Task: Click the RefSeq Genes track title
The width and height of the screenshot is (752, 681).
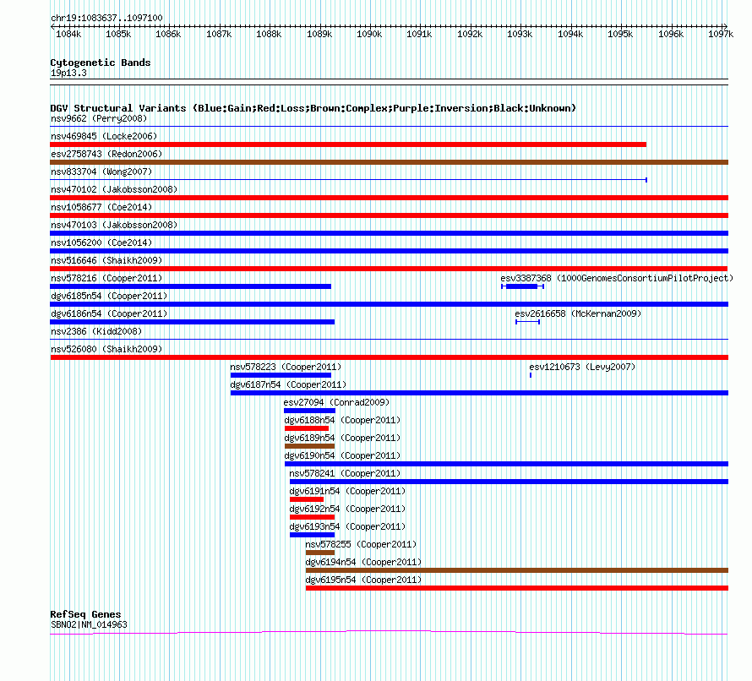Action: [x=85, y=614]
